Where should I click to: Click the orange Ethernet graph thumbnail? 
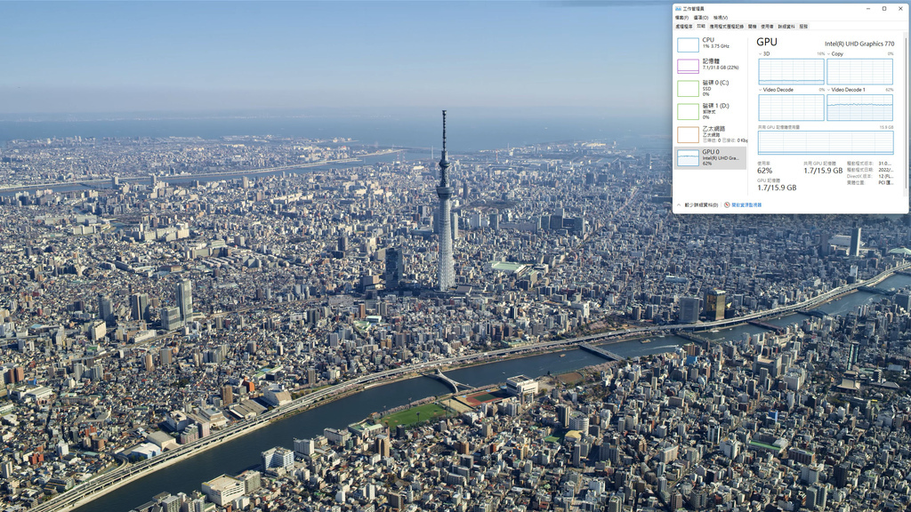688,135
